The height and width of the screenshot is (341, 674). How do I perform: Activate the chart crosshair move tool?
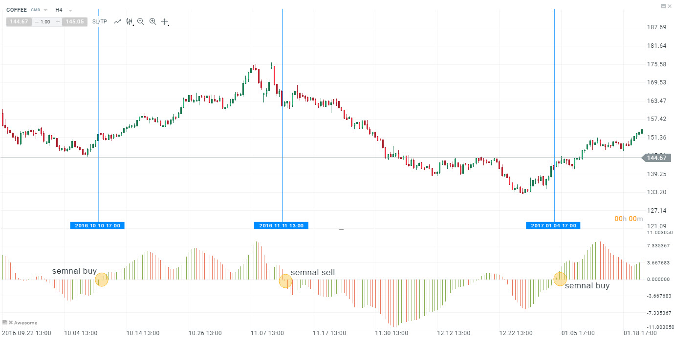(x=165, y=21)
